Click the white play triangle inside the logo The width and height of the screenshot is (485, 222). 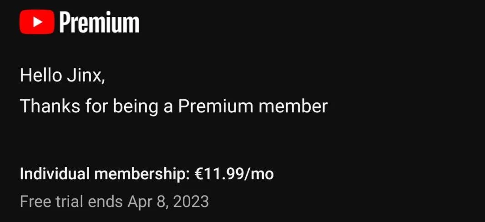(x=37, y=22)
